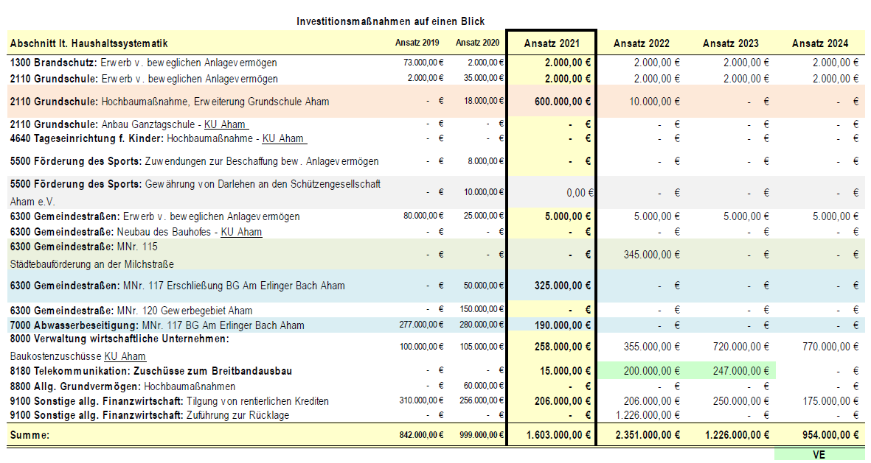Image resolution: width=871 pixels, height=463 pixels.
Task: Select header 'Abschnitt lt. Haushaltssystematik'
Action: 89,43
